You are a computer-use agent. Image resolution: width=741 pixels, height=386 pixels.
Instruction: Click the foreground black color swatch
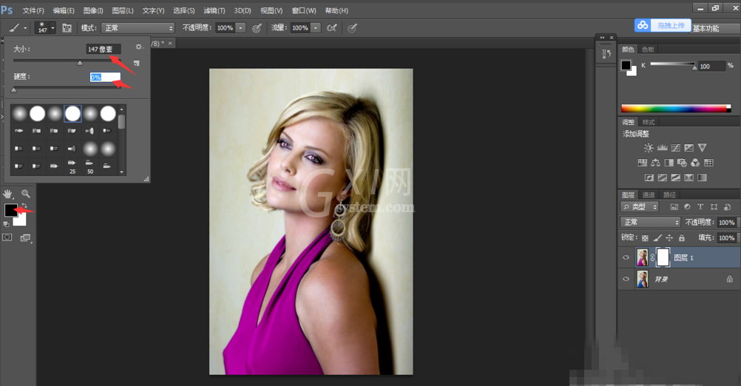(x=11, y=210)
